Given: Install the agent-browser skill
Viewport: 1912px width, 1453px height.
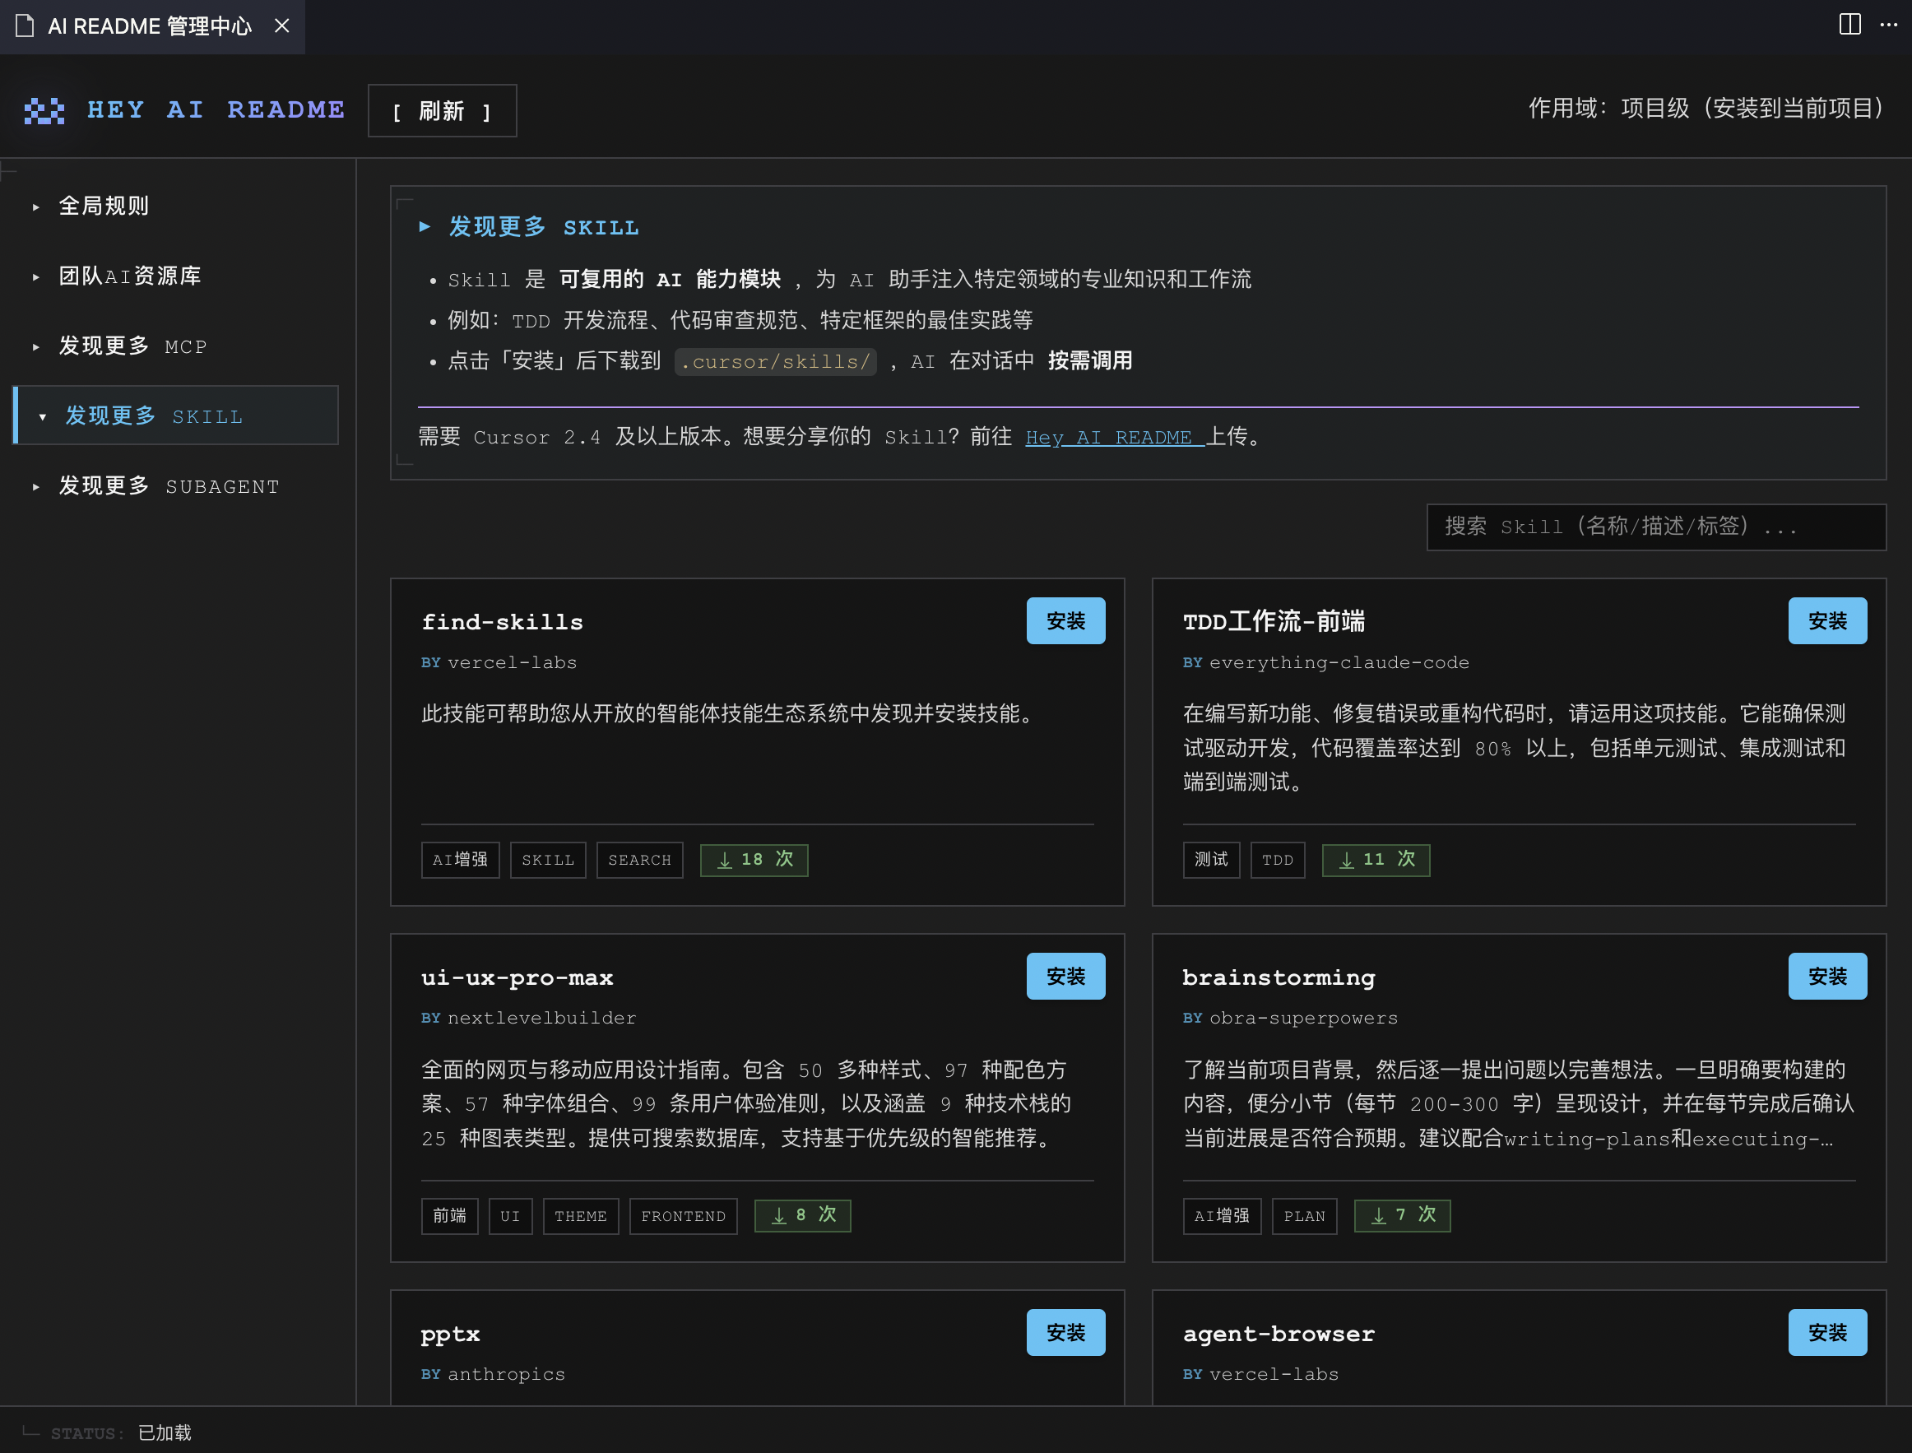Looking at the screenshot, I should 1827,1332.
